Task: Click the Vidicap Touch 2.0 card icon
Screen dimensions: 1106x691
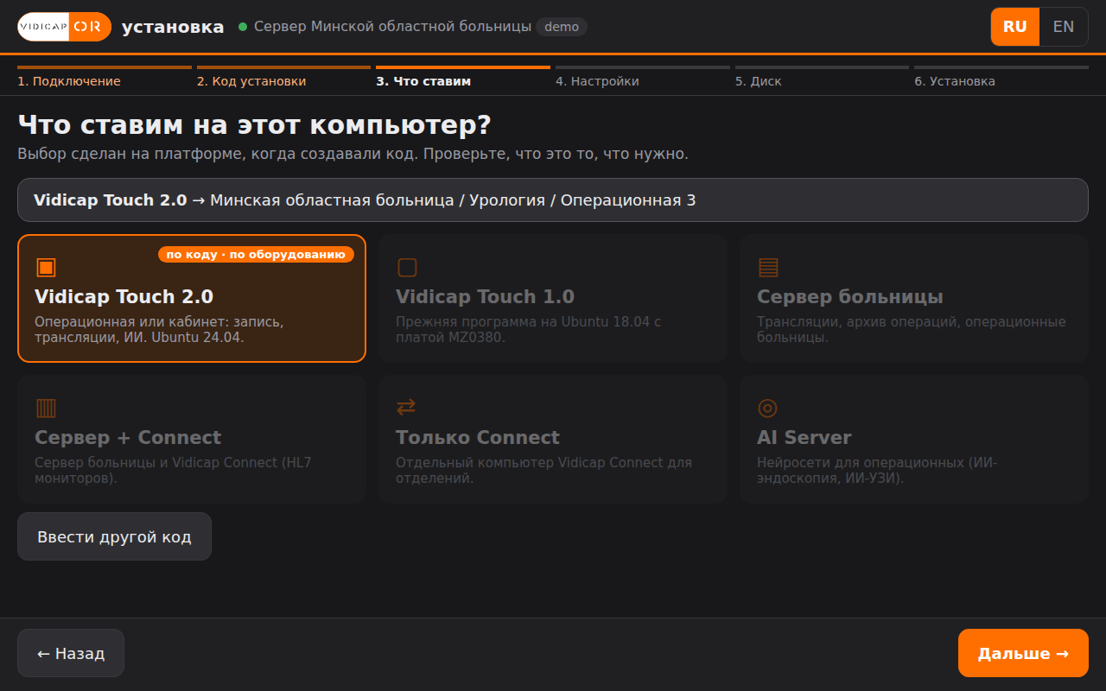Action: coord(46,267)
